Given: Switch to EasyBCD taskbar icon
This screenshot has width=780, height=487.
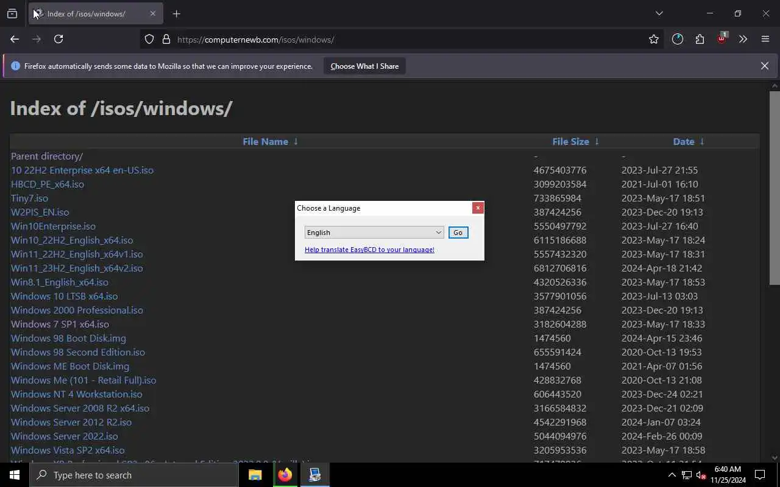Looking at the screenshot, I should [314, 475].
